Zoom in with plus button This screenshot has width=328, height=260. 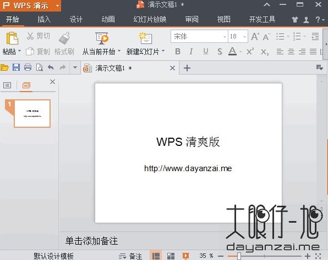pyautogui.click(x=308, y=256)
